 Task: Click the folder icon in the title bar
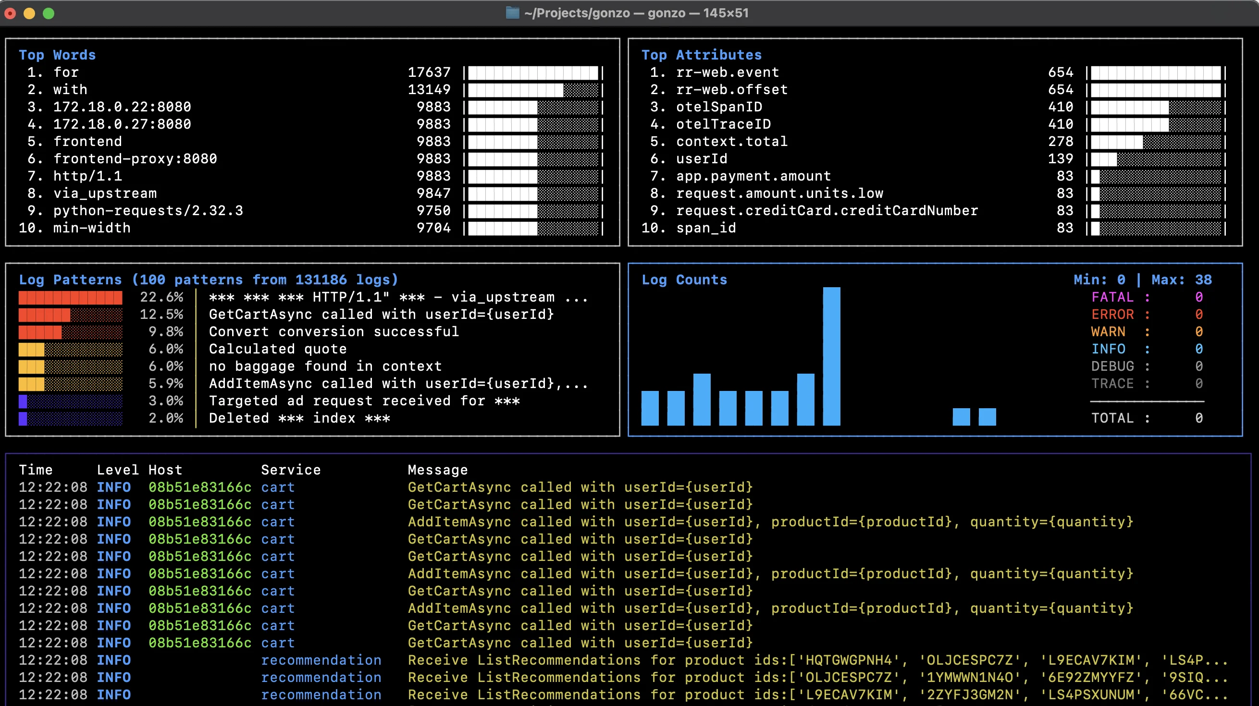[512, 12]
